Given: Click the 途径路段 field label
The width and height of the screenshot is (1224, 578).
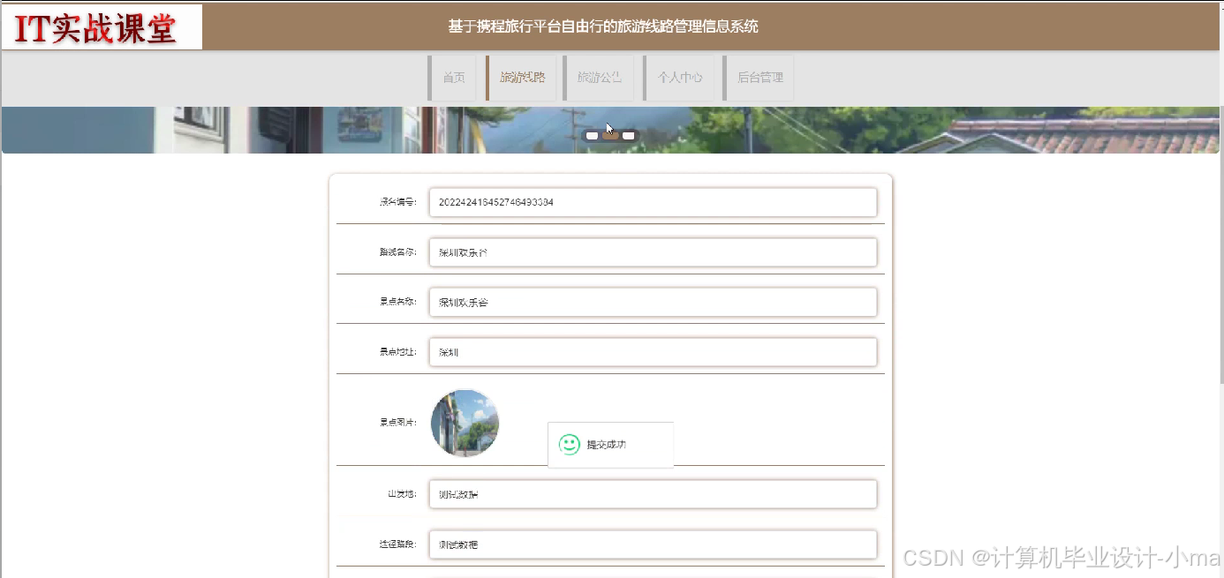Looking at the screenshot, I should 398,544.
